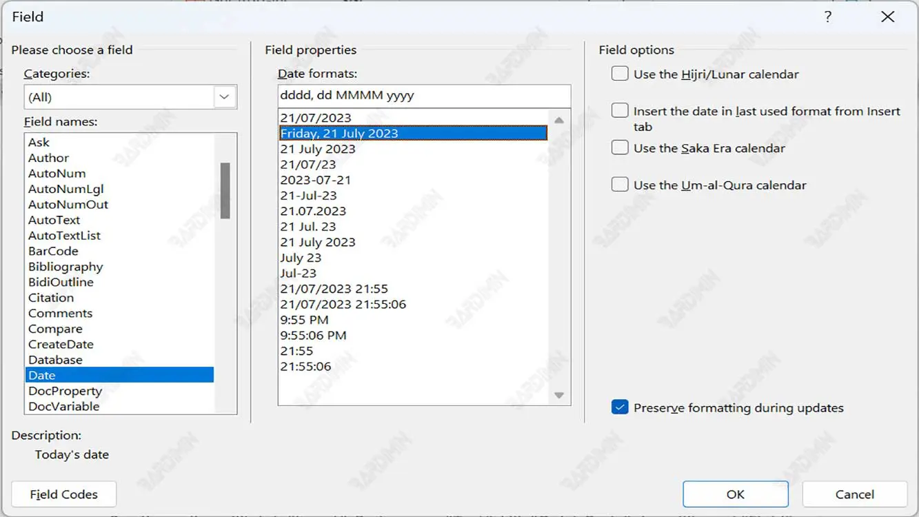Select the CreateDate field
The height and width of the screenshot is (517, 919).
coord(61,344)
